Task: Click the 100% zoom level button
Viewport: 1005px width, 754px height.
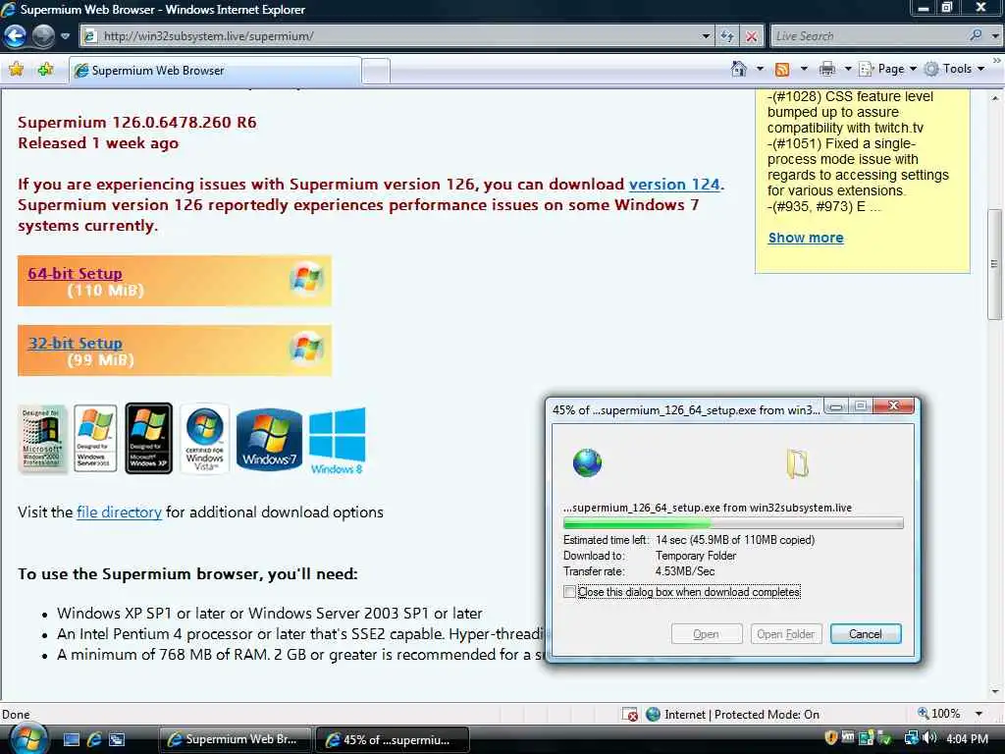Action: (x=938, y=714)
